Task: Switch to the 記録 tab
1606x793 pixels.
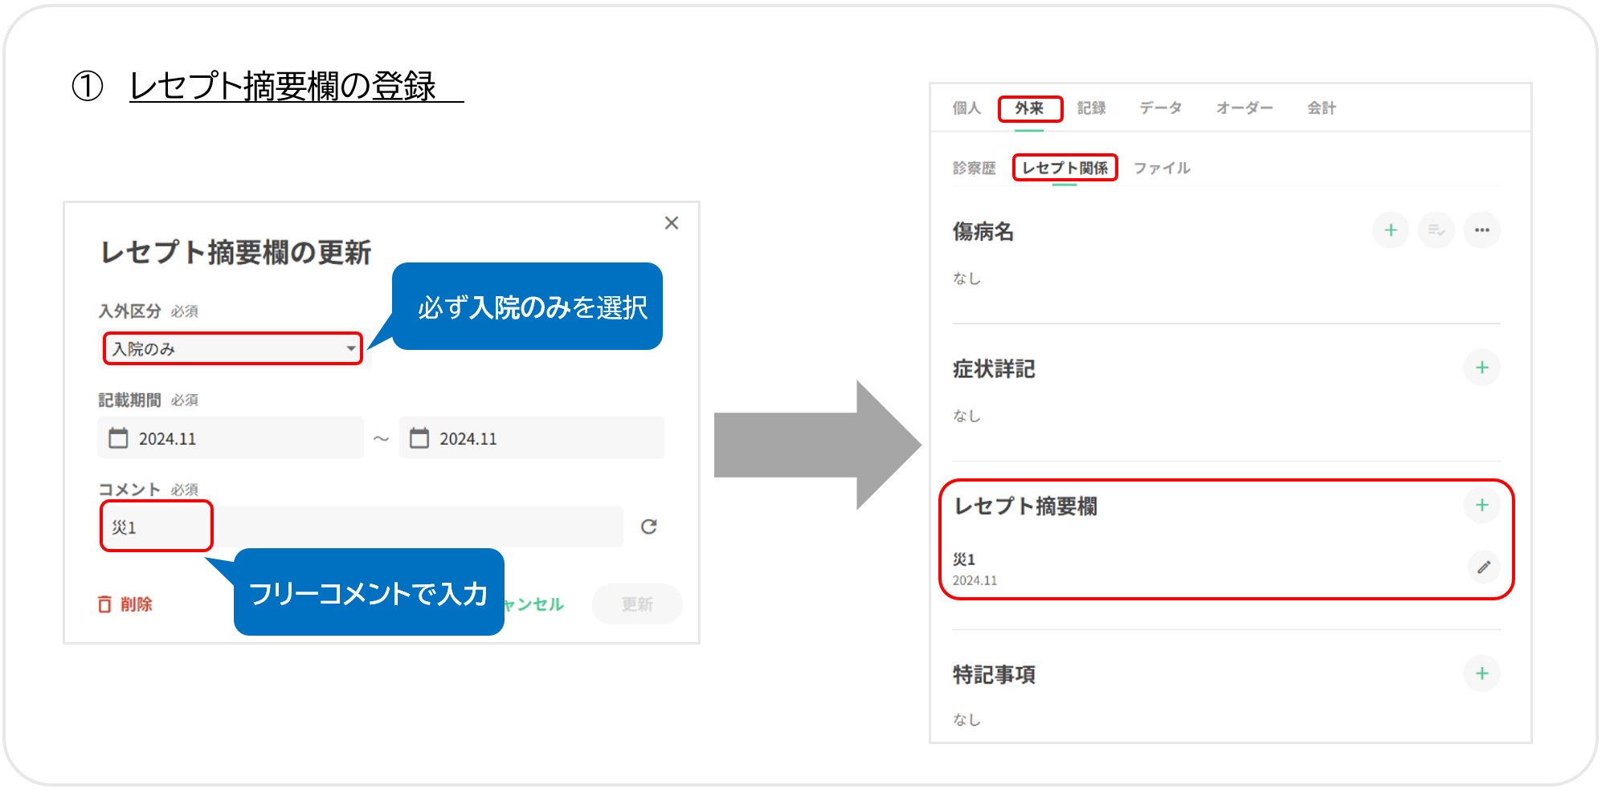Action: pyautogui.click(x=1091, y=108)
